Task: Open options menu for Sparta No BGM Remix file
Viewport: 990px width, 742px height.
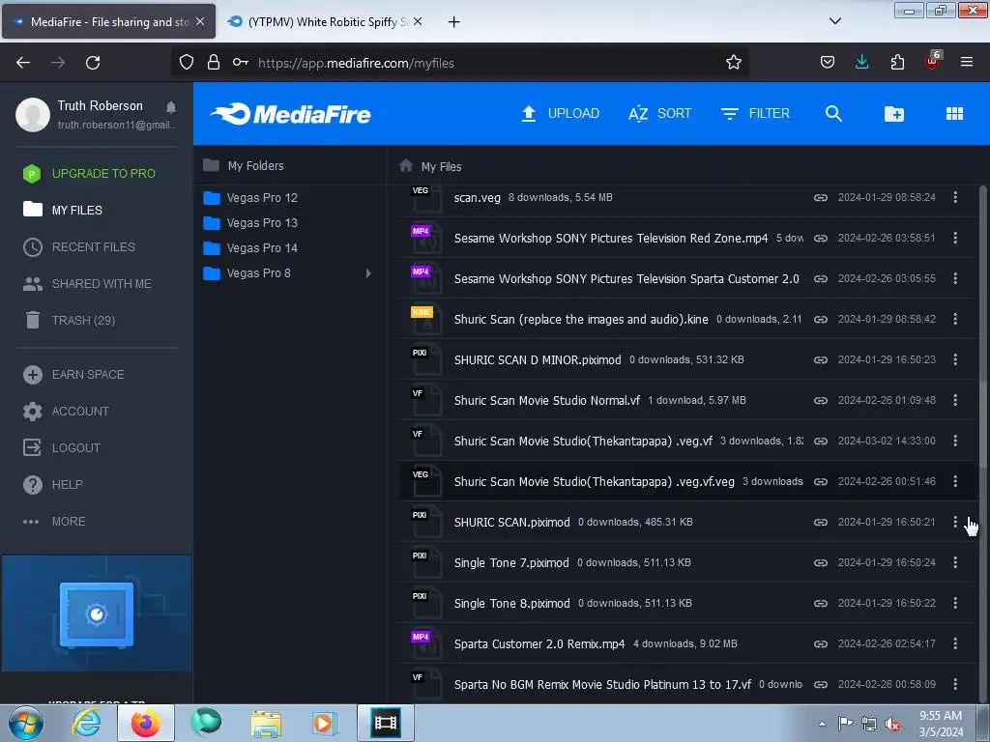Action: (x=954, y=684)
